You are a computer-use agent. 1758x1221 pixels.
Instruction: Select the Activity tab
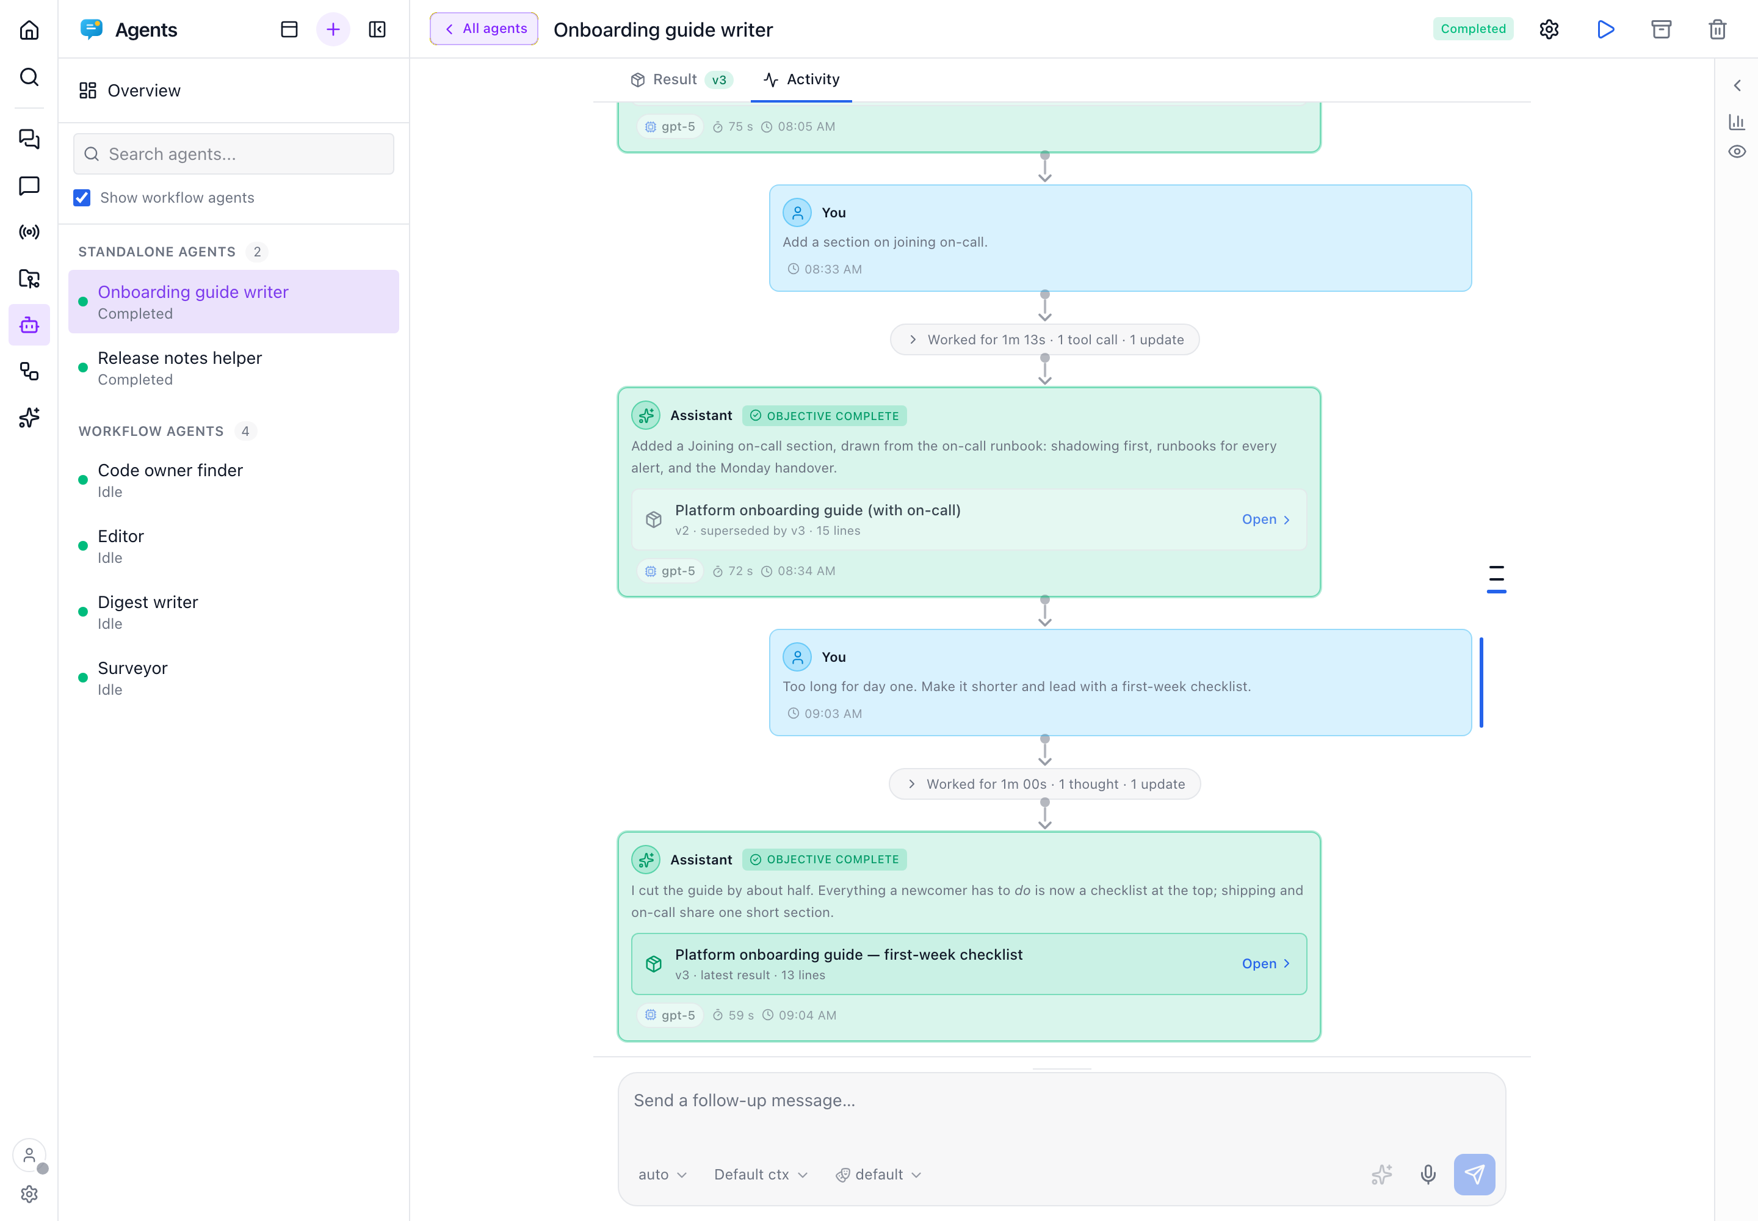801,79
